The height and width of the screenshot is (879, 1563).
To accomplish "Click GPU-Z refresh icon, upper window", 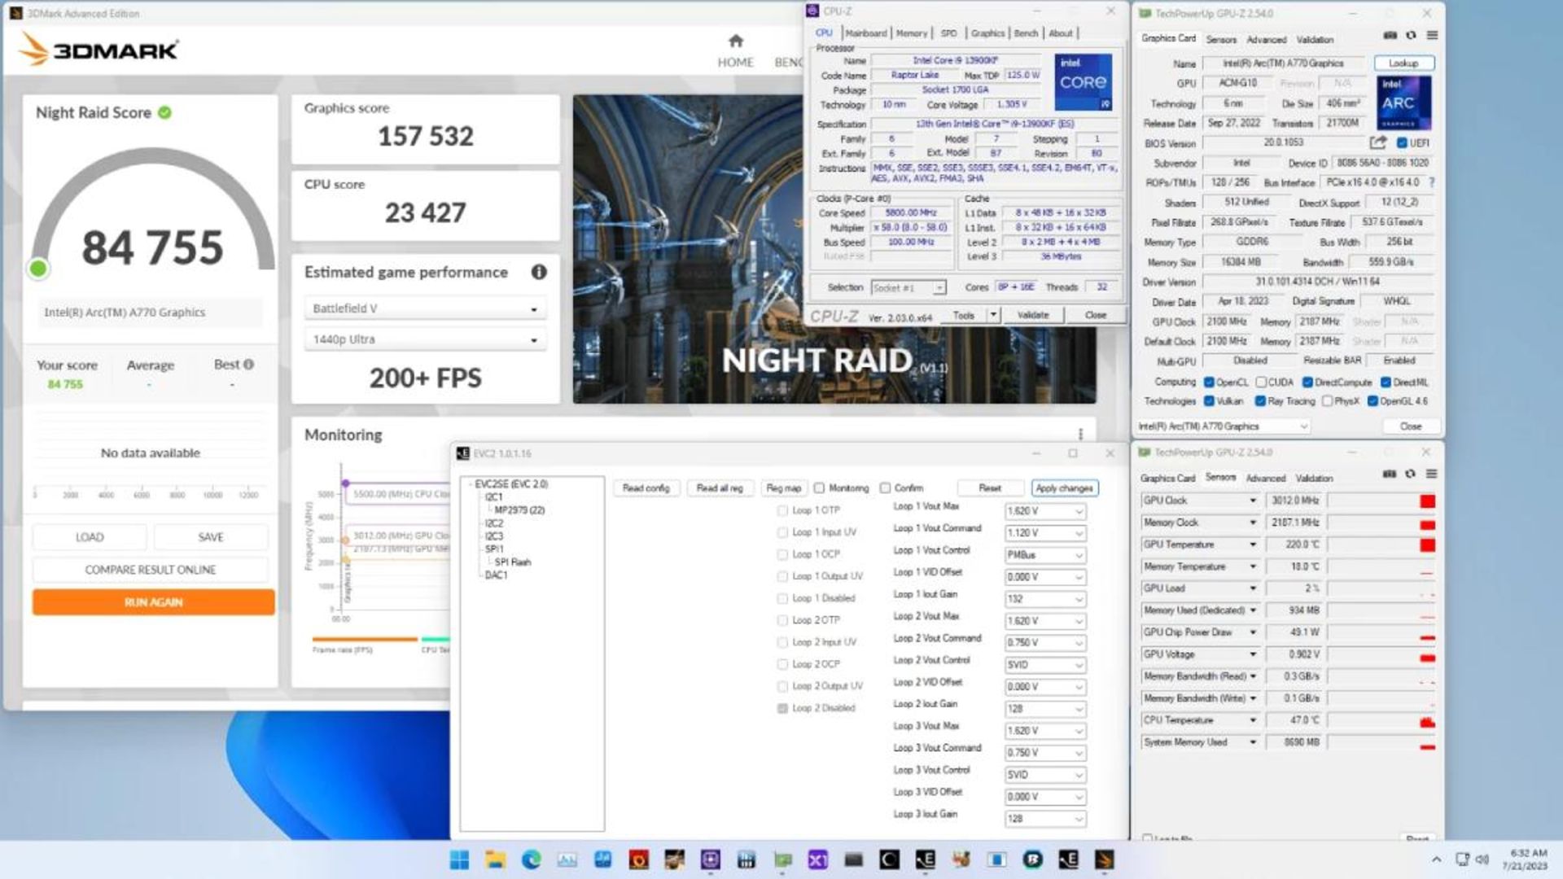I will (1411, 35).
